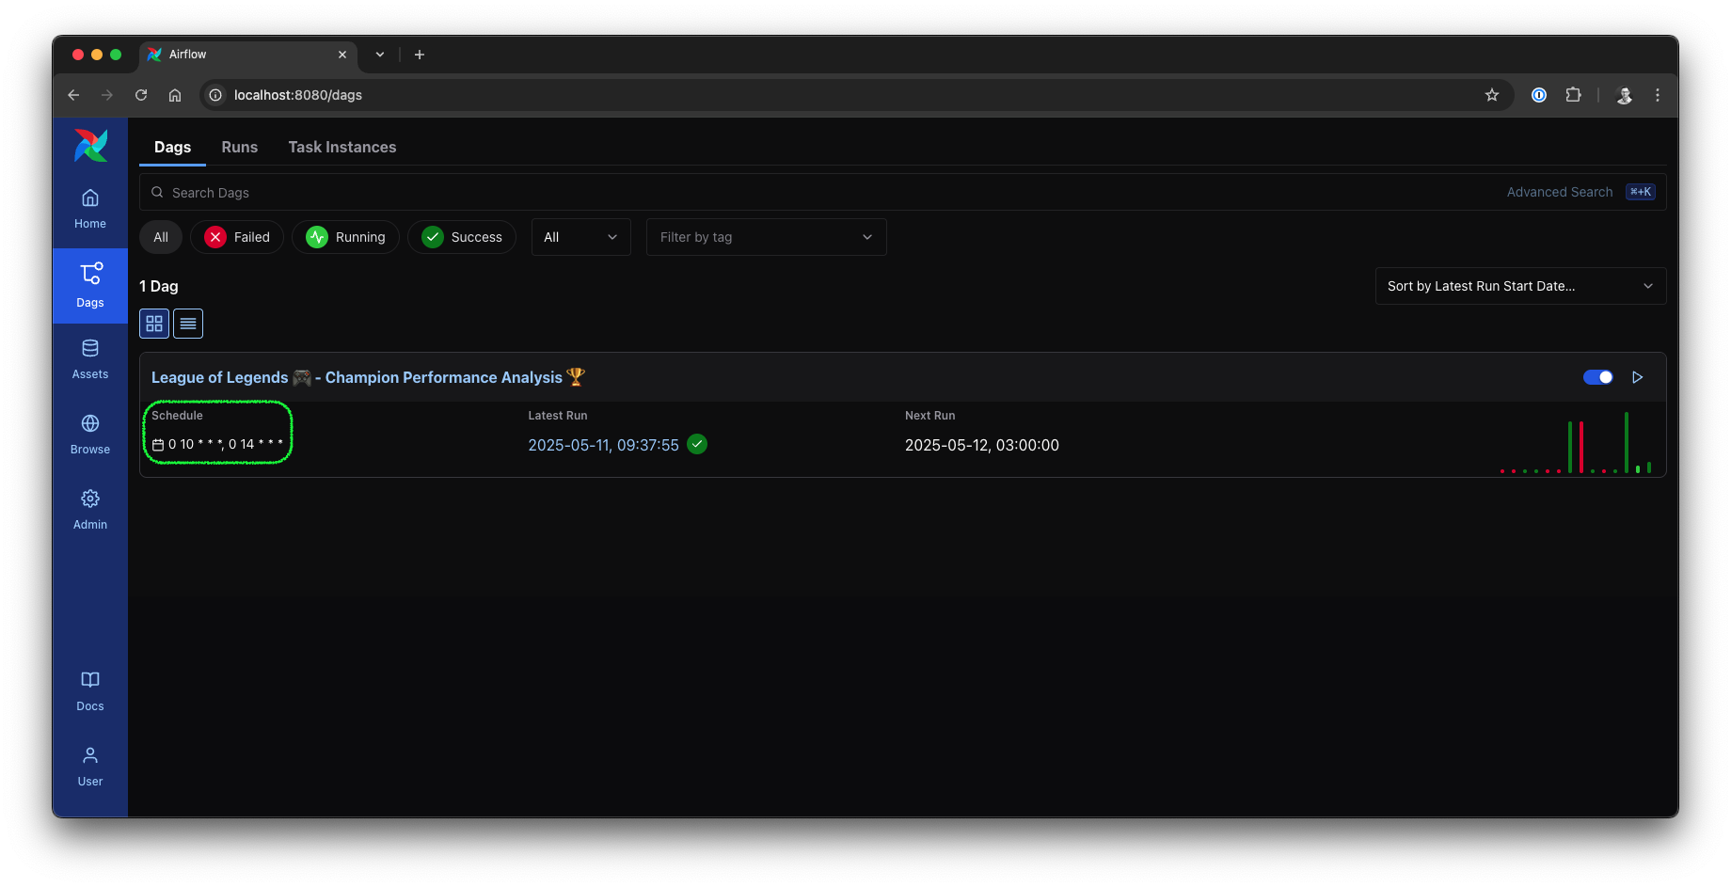Open the Sort by Latest Run Start Date dropdown

pyautogui.click(x=1518, y=286)
